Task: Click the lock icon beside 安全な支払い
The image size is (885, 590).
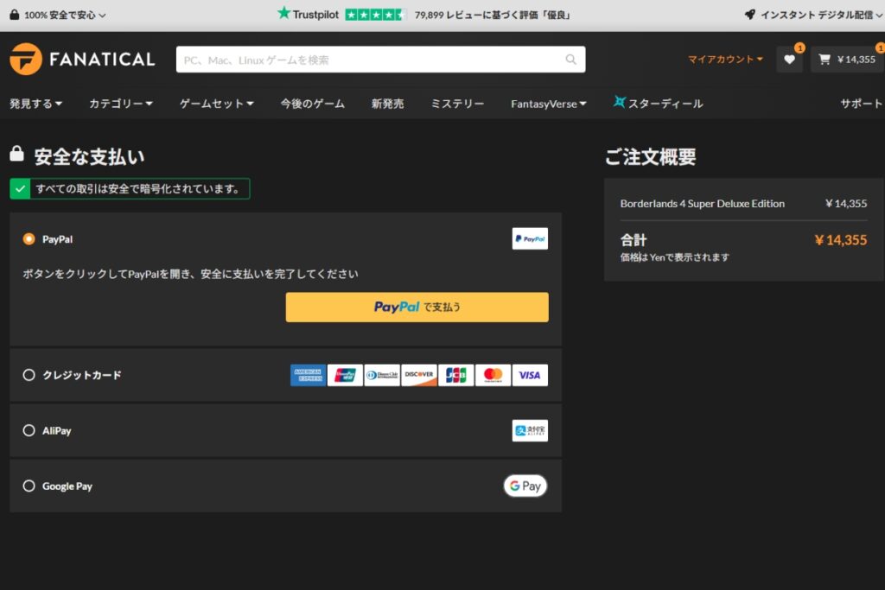Action: tap(17, 154)
